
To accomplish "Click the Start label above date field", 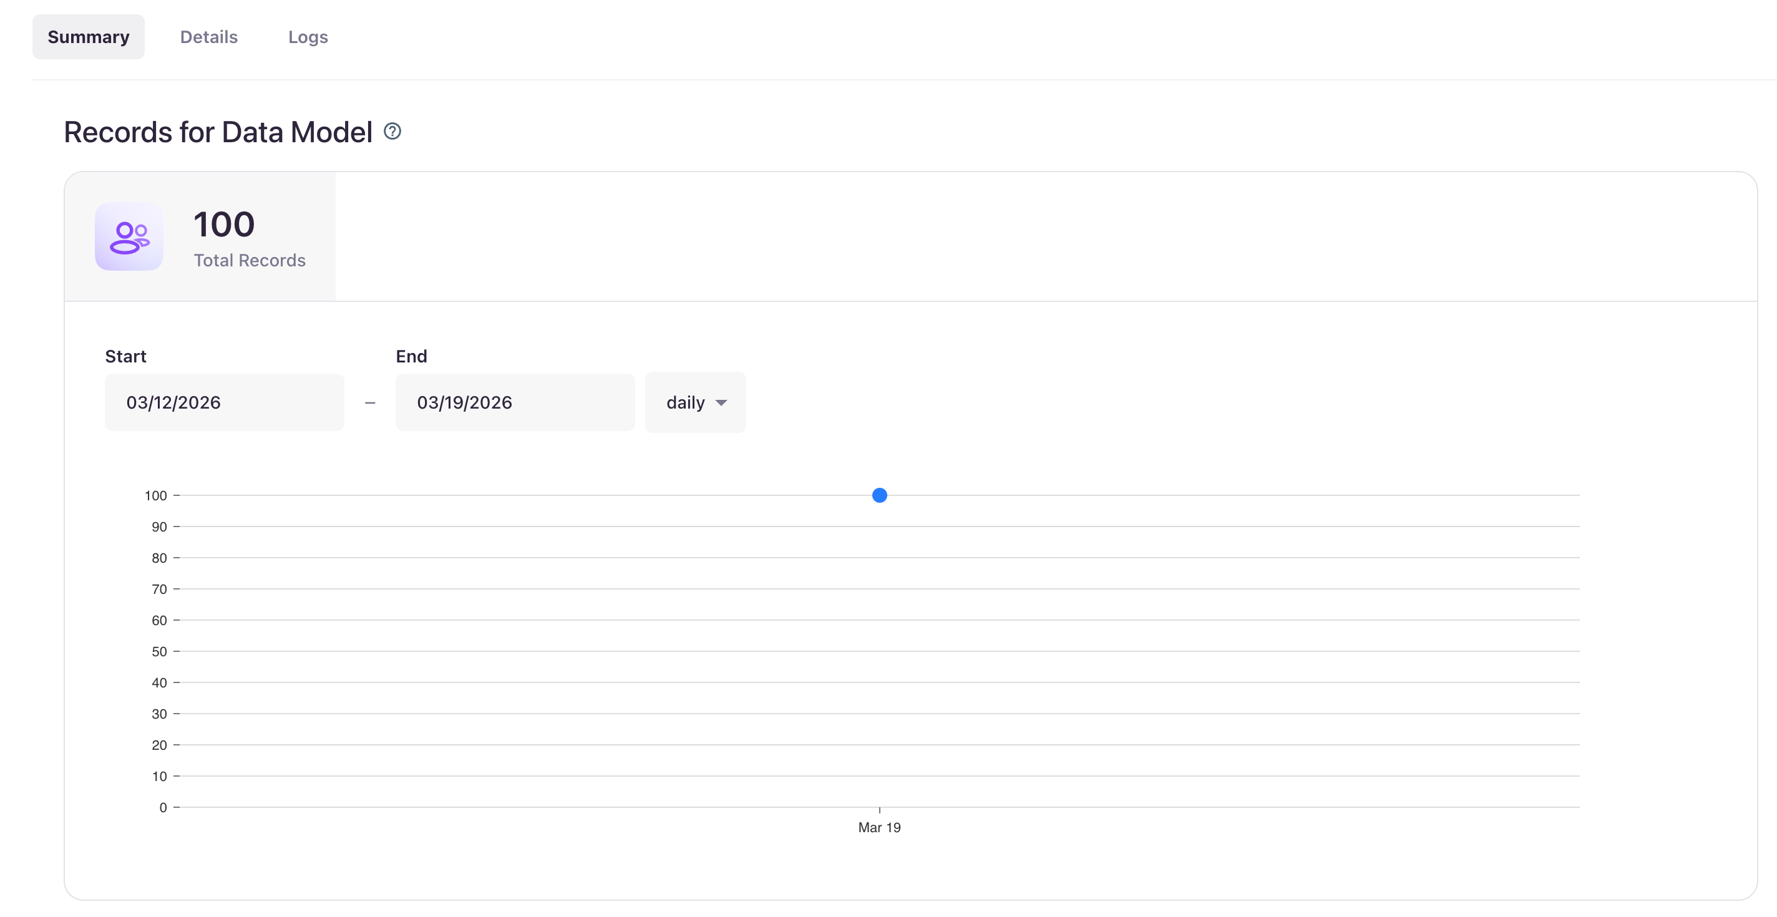I will click(125, 356).
